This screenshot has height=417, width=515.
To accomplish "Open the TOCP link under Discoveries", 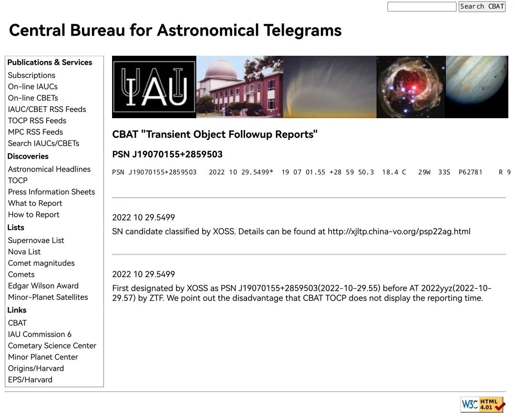I will [18, 181].
